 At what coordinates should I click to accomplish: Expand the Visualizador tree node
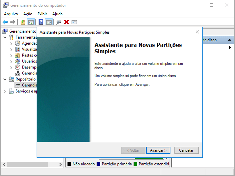pos(11,50)
